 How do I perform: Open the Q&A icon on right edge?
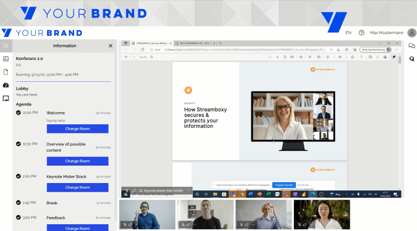pos(412,59)
